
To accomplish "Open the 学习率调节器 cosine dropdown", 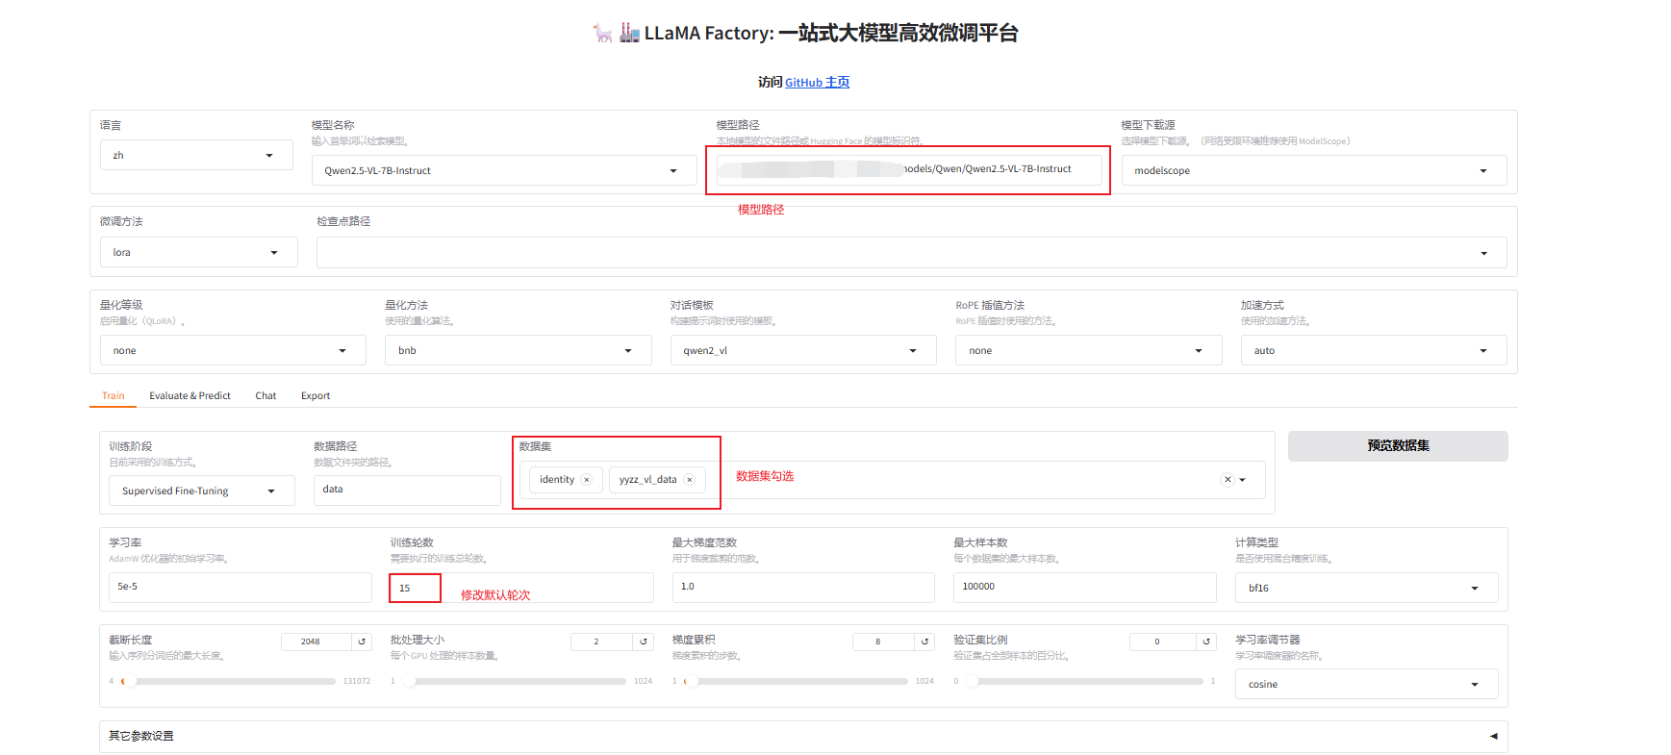I will [x=1367, y=684].
